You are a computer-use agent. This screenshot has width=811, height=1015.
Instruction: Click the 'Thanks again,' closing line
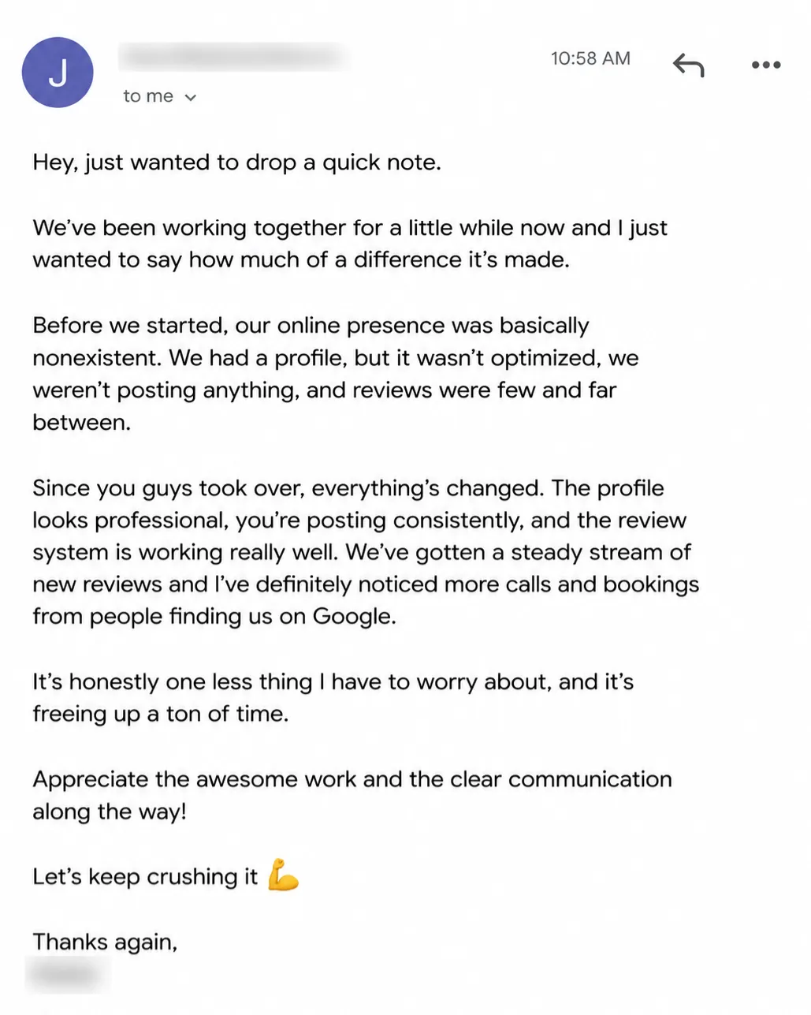tap(105, 942)
